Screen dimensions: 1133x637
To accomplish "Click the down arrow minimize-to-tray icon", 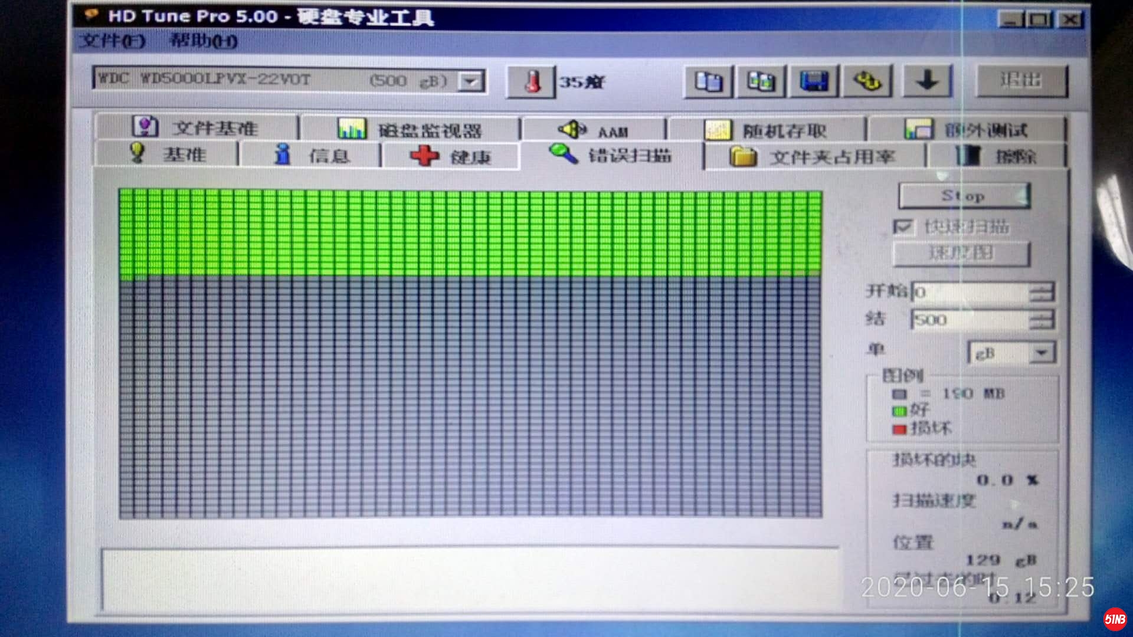I will click(926, 81).
